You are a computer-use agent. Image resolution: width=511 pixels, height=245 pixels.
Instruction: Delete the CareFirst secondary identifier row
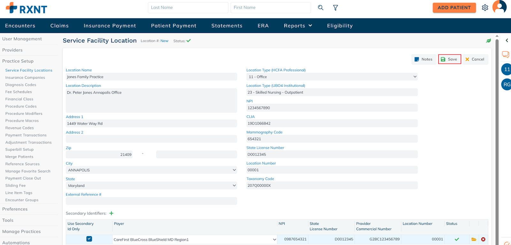point(483,239)
